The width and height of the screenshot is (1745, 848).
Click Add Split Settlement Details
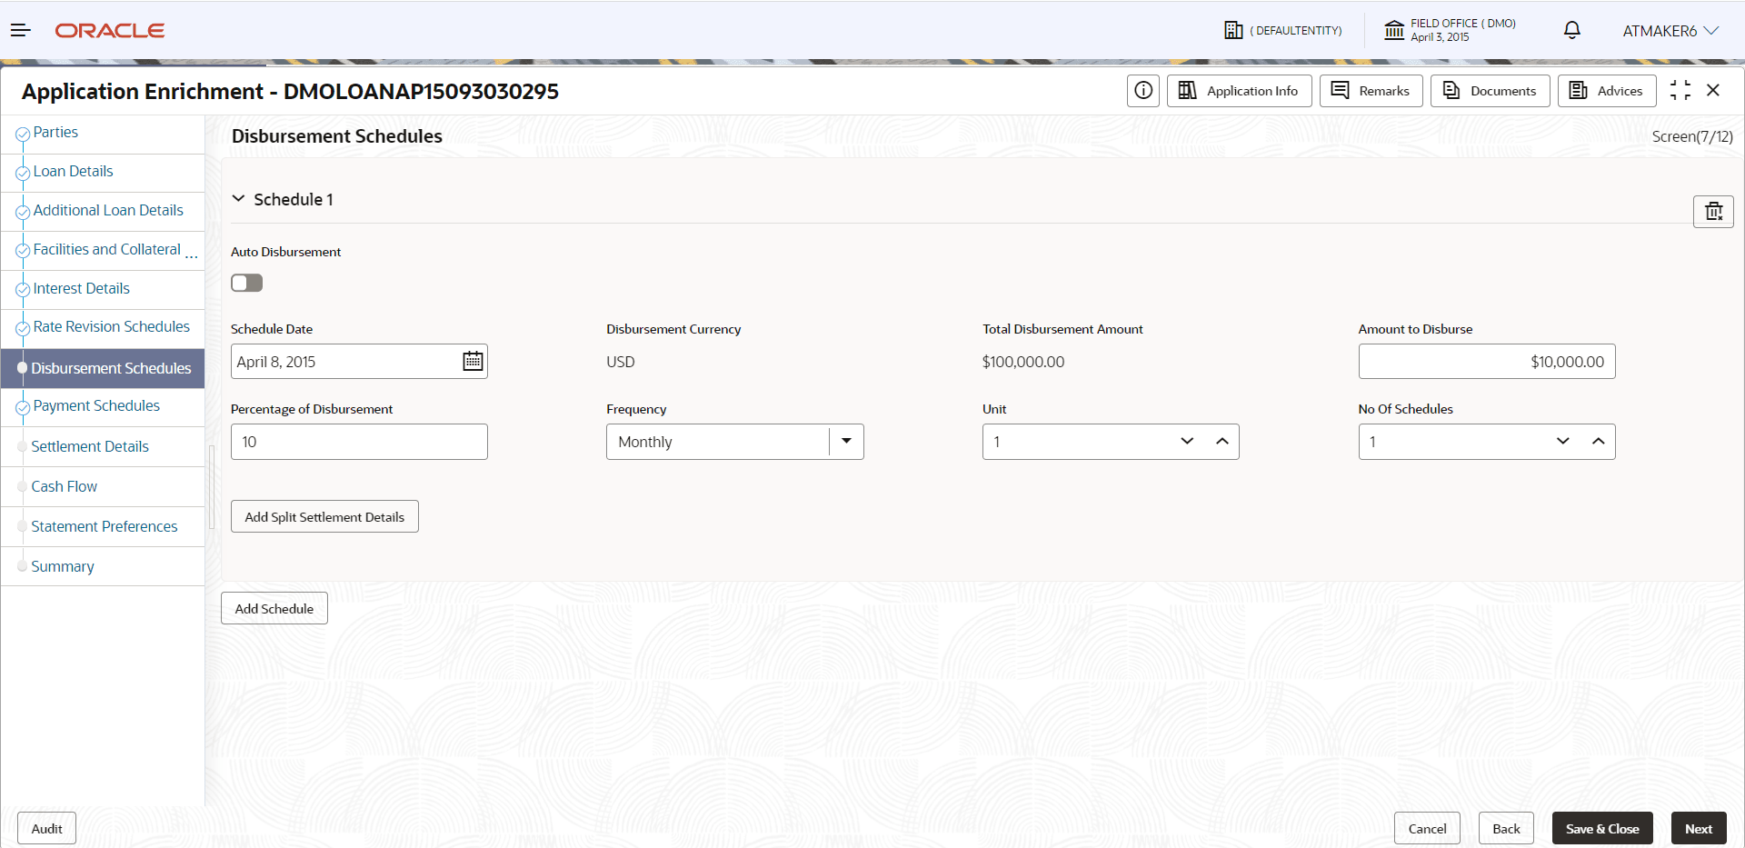coord(324,517)
